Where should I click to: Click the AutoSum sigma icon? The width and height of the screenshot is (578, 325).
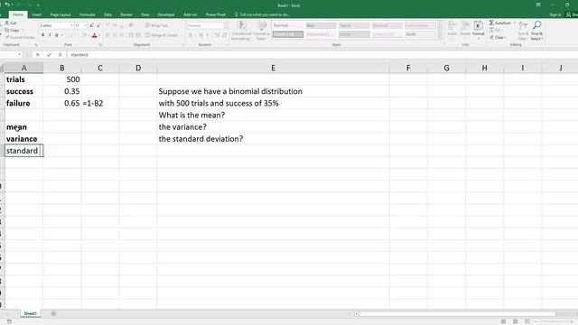pyautogui.click(x=491, y=23)
